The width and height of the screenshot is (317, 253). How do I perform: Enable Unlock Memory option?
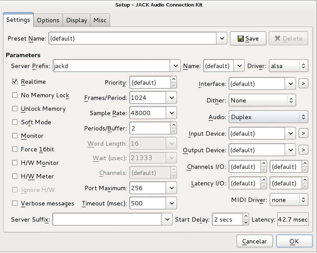point(15,109)
